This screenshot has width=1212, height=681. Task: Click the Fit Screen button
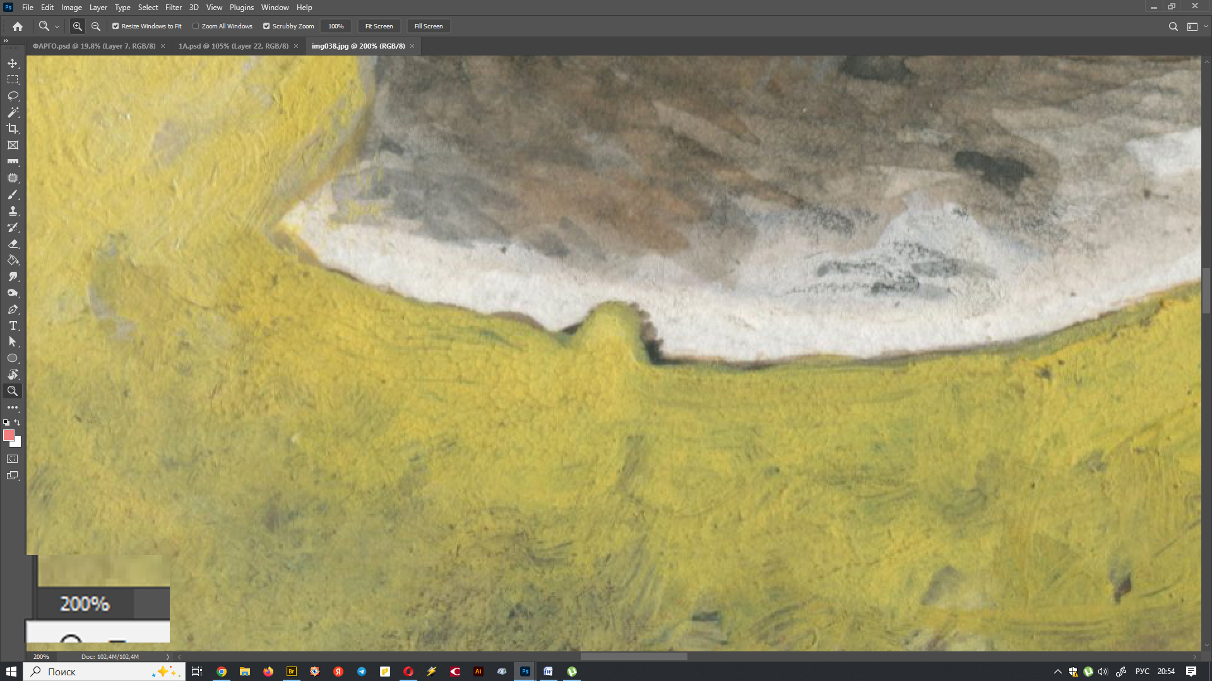pyautogui.click(x=379, y=26)
